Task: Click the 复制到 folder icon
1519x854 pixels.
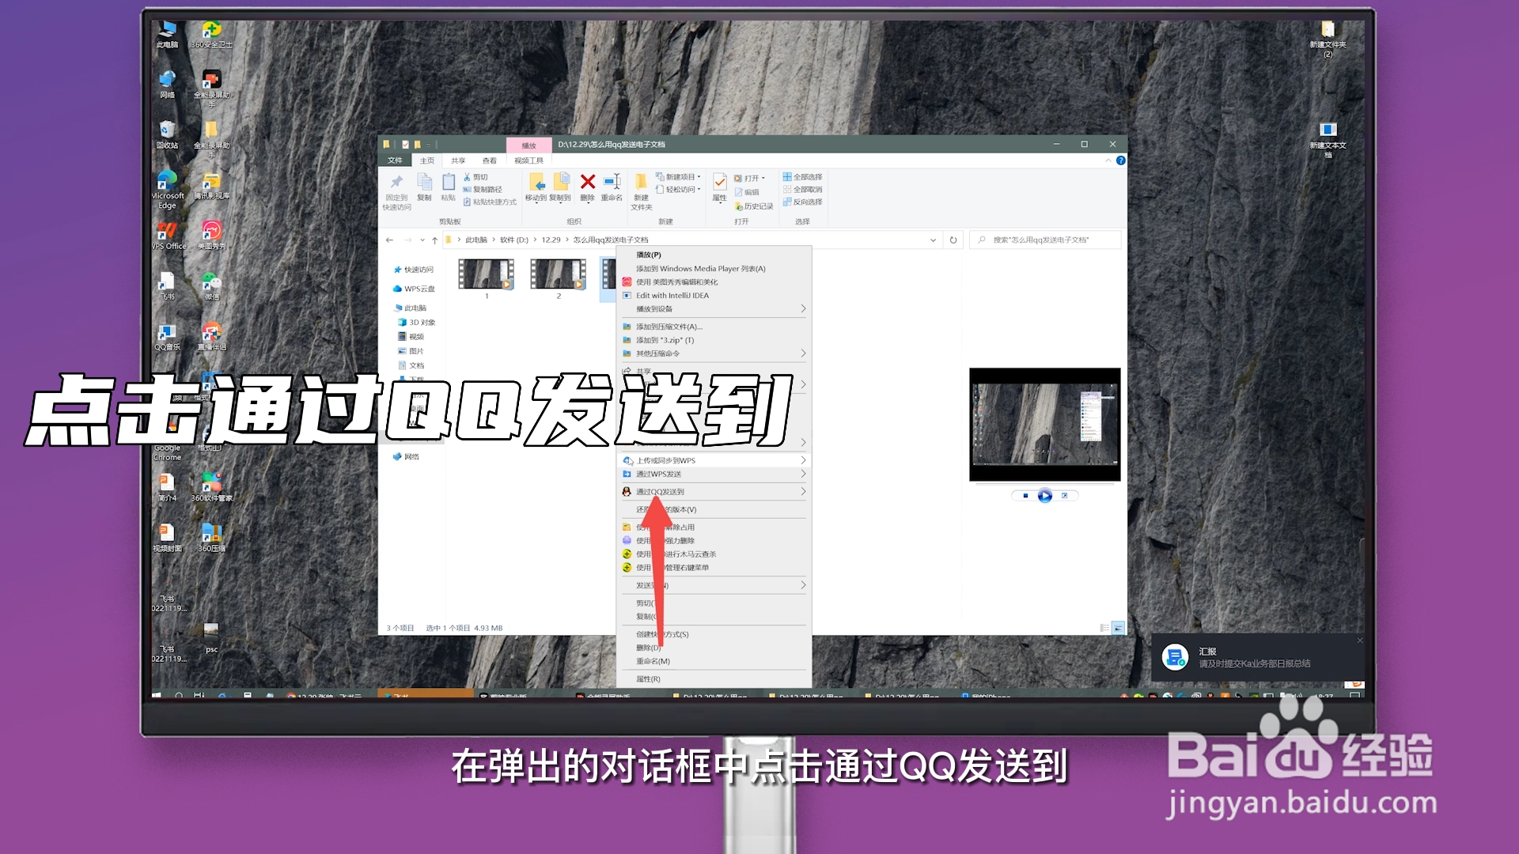Action: coord(561,182)
